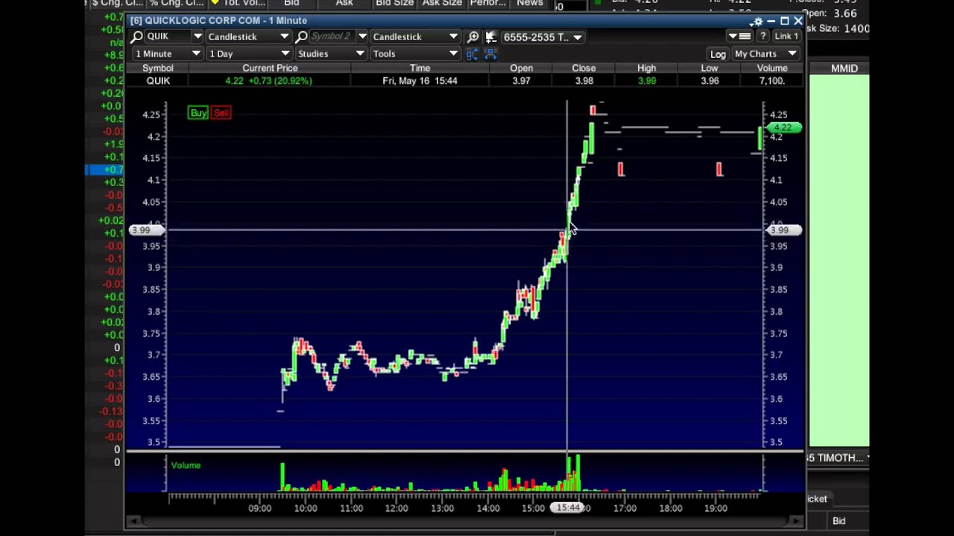The image size is (954, 536).
Task: Click the symbol search magnifier beside QUIK
Action: pyautogui.click(x=137, y=36)
